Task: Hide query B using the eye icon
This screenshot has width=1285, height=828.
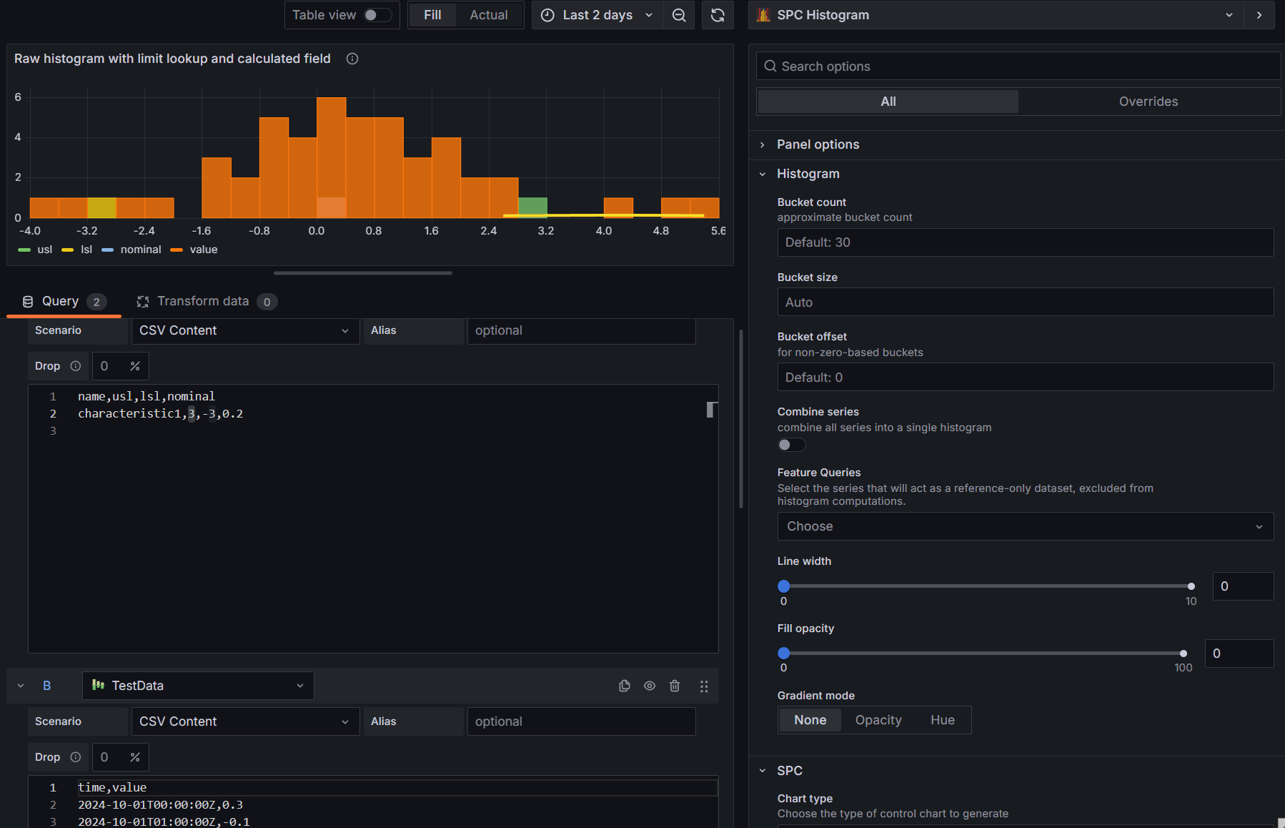Action: click(x=650, y=686)
